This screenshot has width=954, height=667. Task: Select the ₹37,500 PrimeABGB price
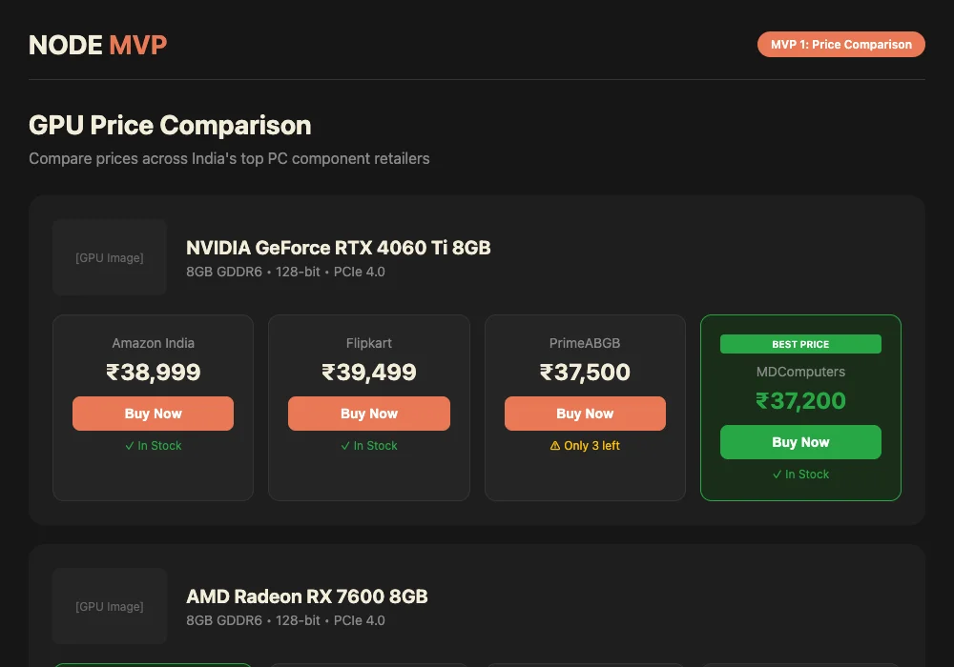point(585,372)
